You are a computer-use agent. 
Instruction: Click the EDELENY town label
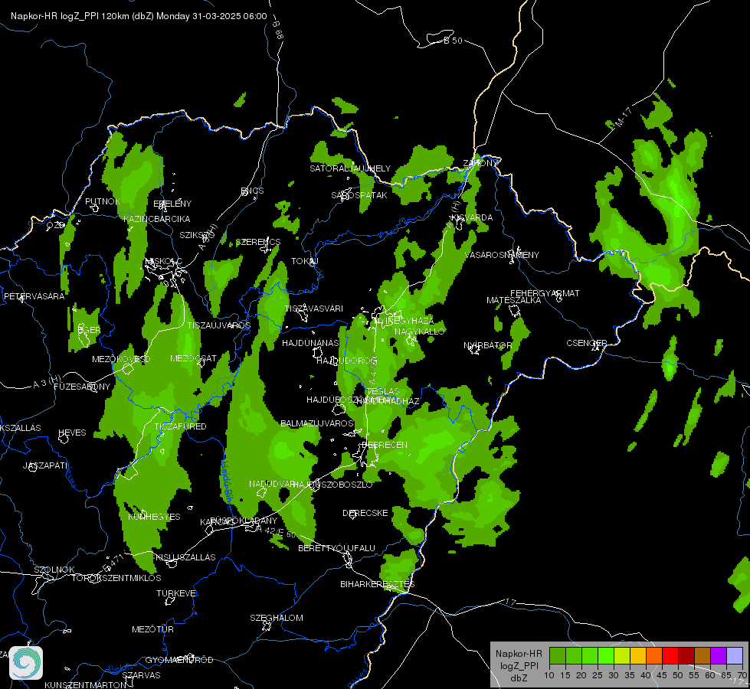pos(172,203)
